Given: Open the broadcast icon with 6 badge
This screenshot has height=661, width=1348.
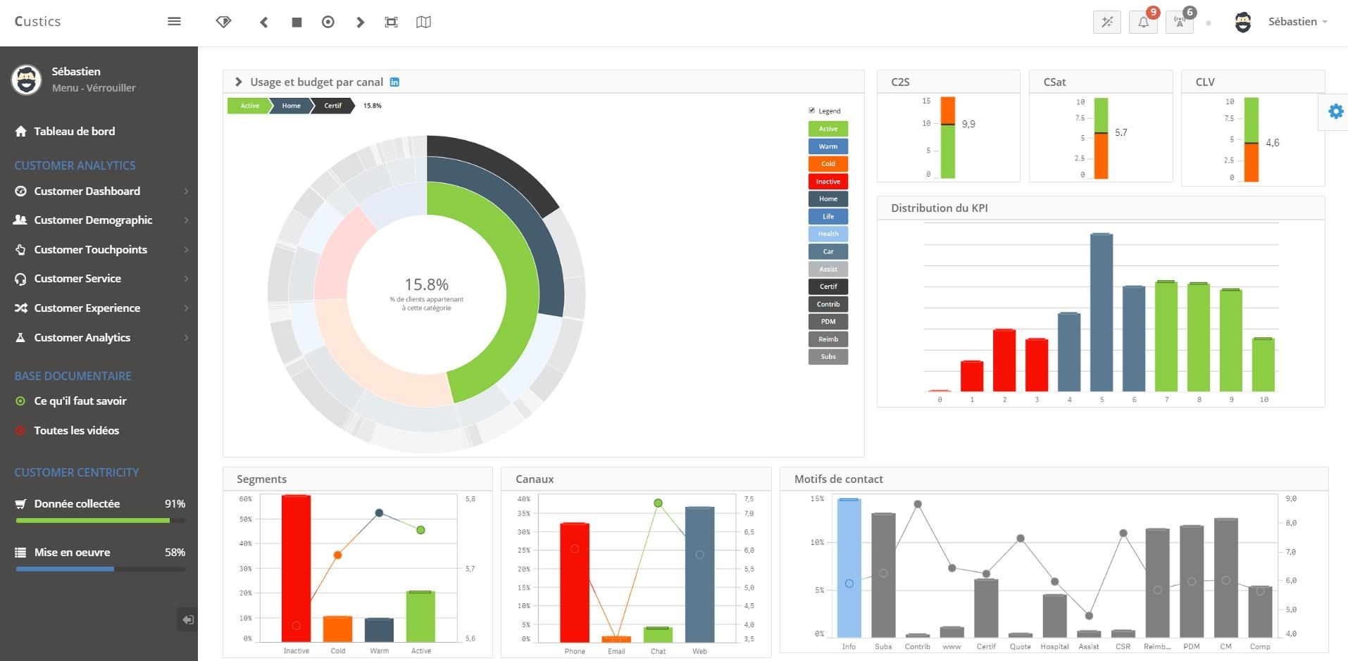Looking at the screenshot, I should coord(1180,22).
